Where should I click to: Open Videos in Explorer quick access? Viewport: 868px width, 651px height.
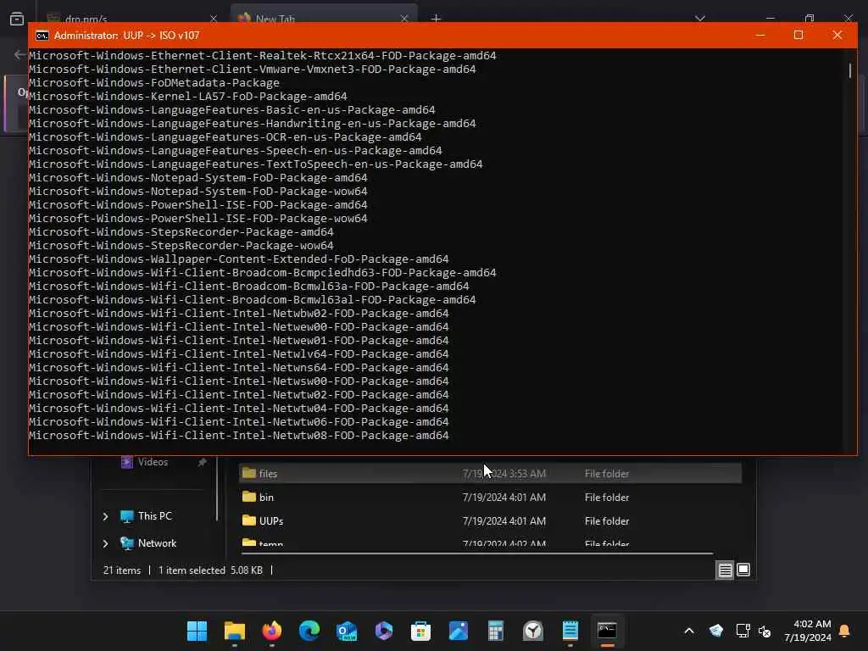153,462
